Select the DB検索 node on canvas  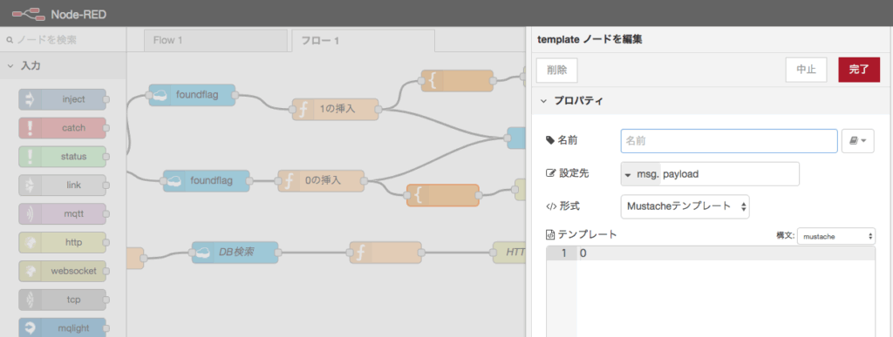tap(235, 253)
